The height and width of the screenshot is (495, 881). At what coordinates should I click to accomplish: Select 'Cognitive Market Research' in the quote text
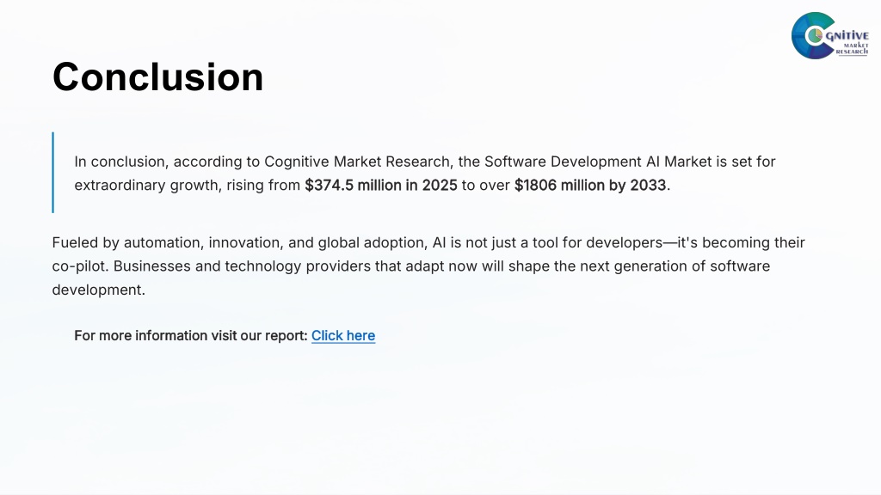coord(357,162)
